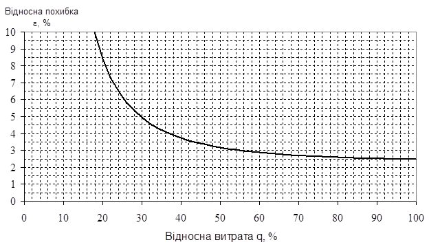Select y-axis tick label '10'
The height and width of the screenshot is (249, 429).
tap(11, 32)
